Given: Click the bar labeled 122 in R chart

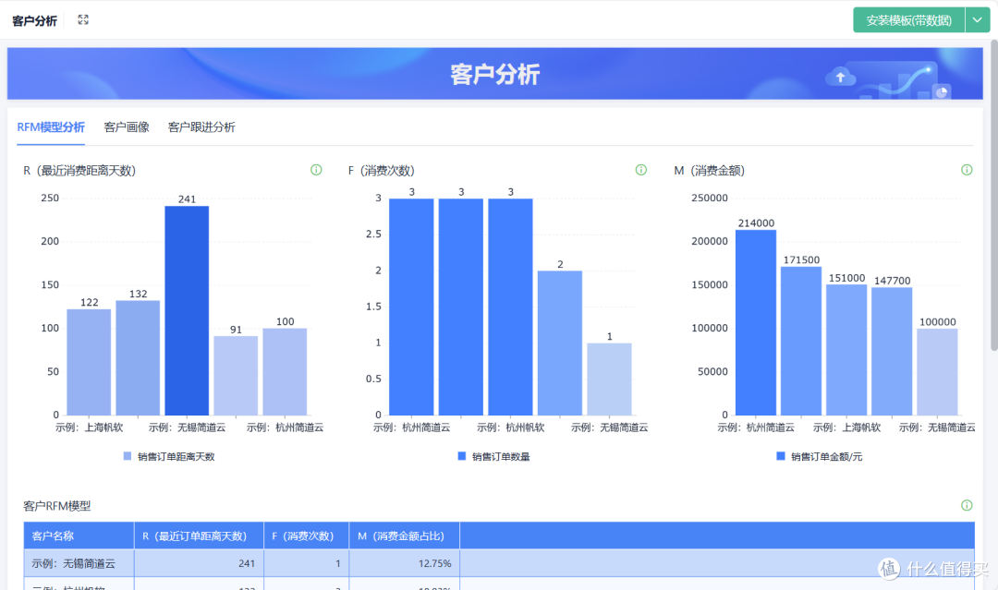Looking at the screenshot, I should [89, 362].
